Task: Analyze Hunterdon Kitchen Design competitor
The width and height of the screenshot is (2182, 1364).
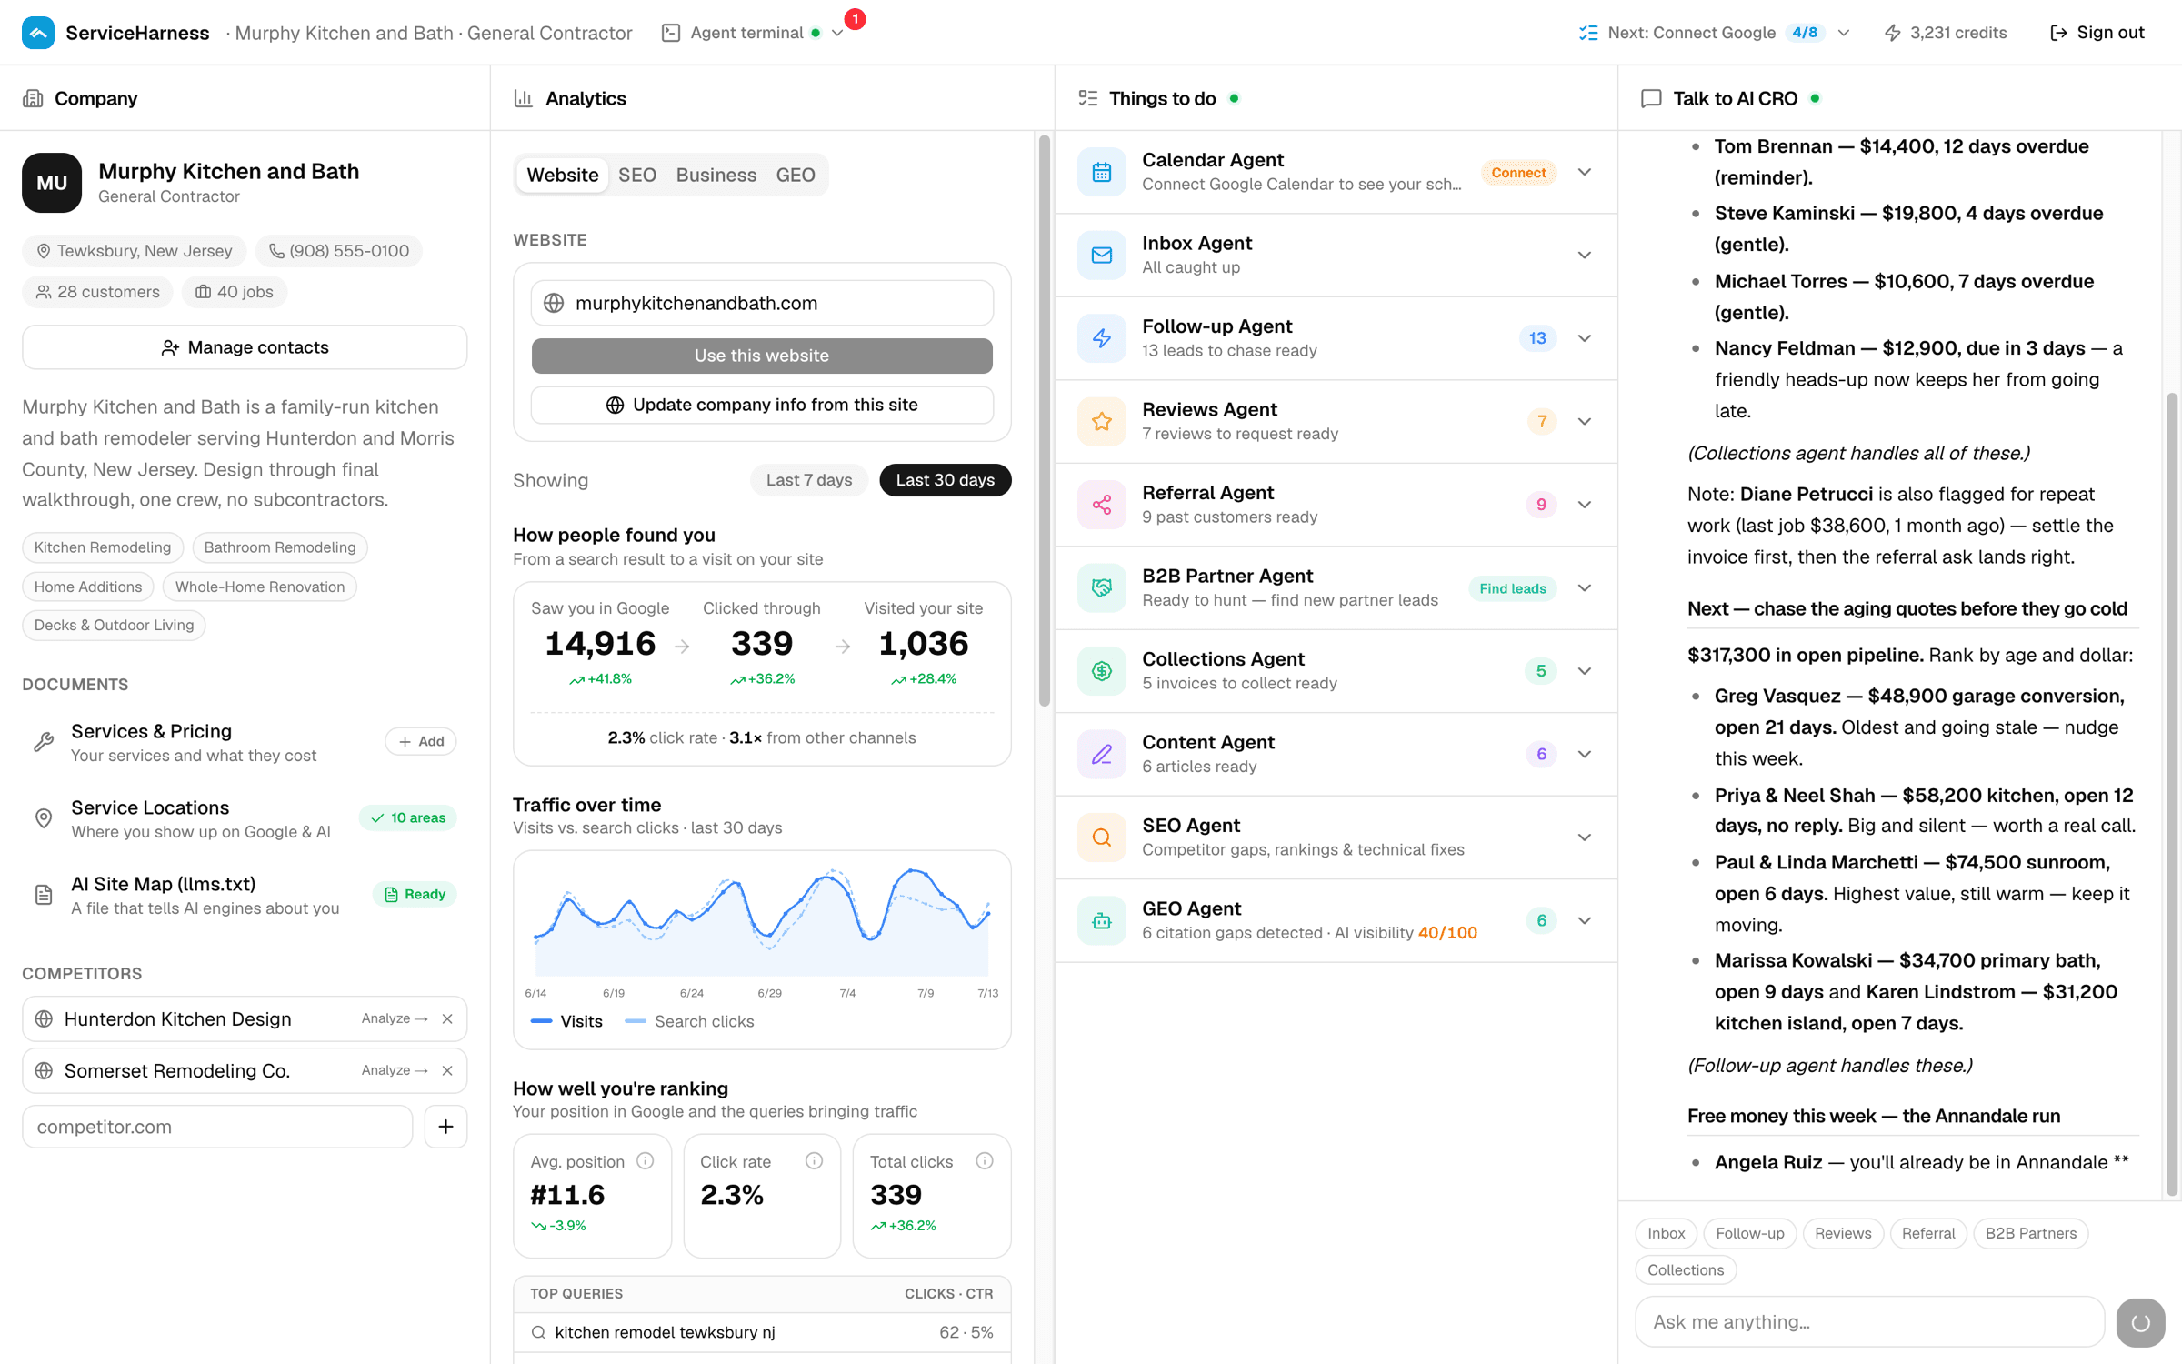Action: click(395, 1018)
